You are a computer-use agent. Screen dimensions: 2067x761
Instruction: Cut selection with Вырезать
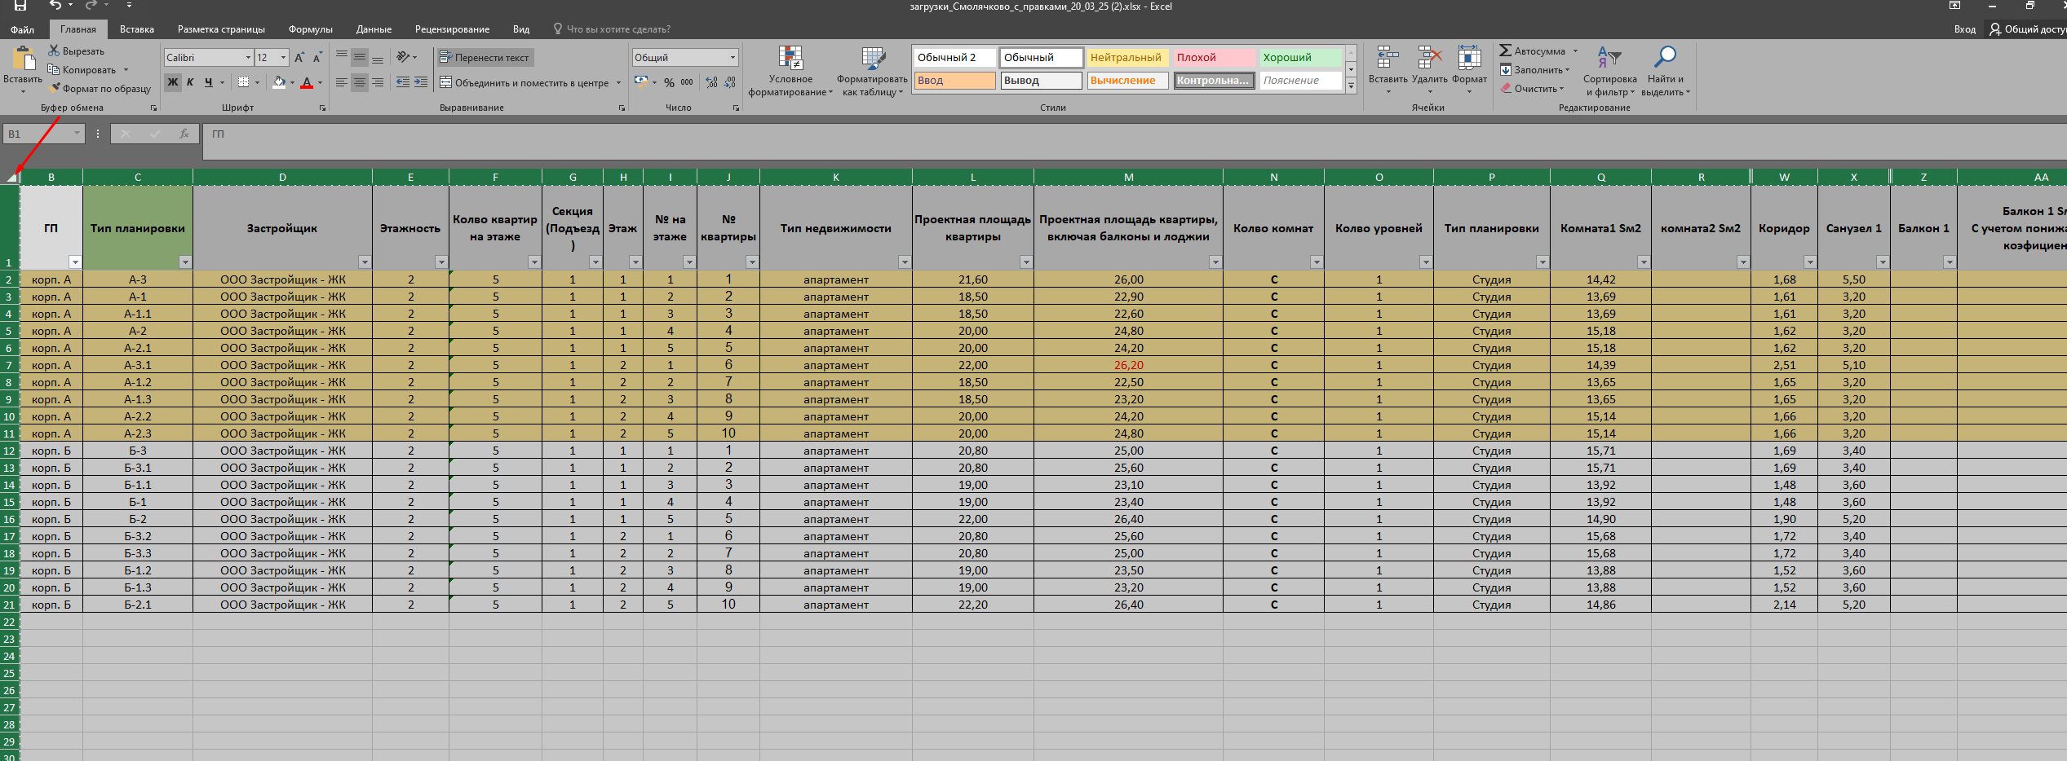76,51
